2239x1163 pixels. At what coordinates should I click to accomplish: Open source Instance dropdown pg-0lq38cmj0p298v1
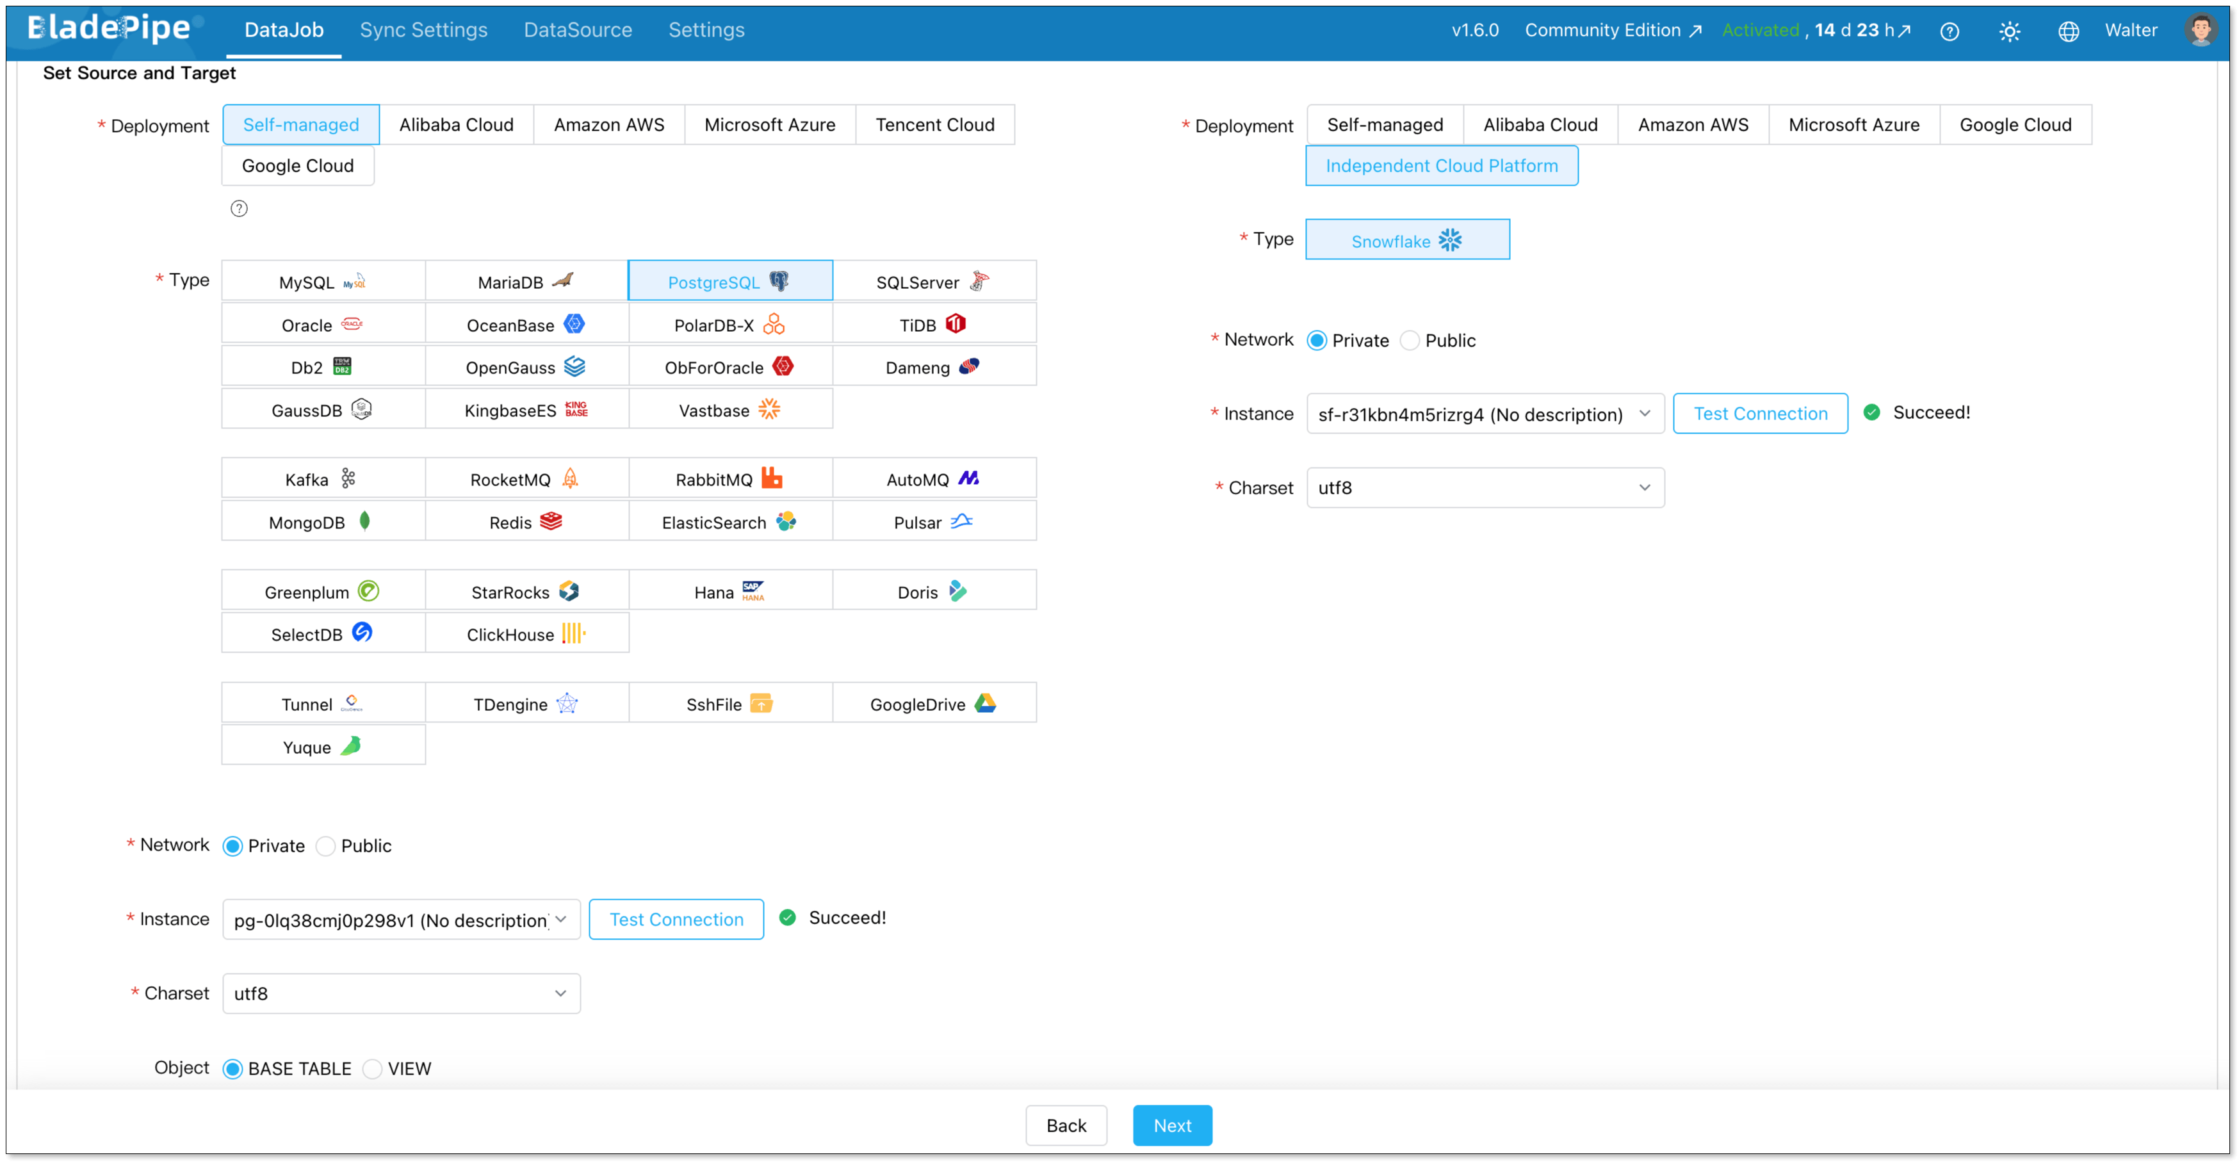point(402,920)
